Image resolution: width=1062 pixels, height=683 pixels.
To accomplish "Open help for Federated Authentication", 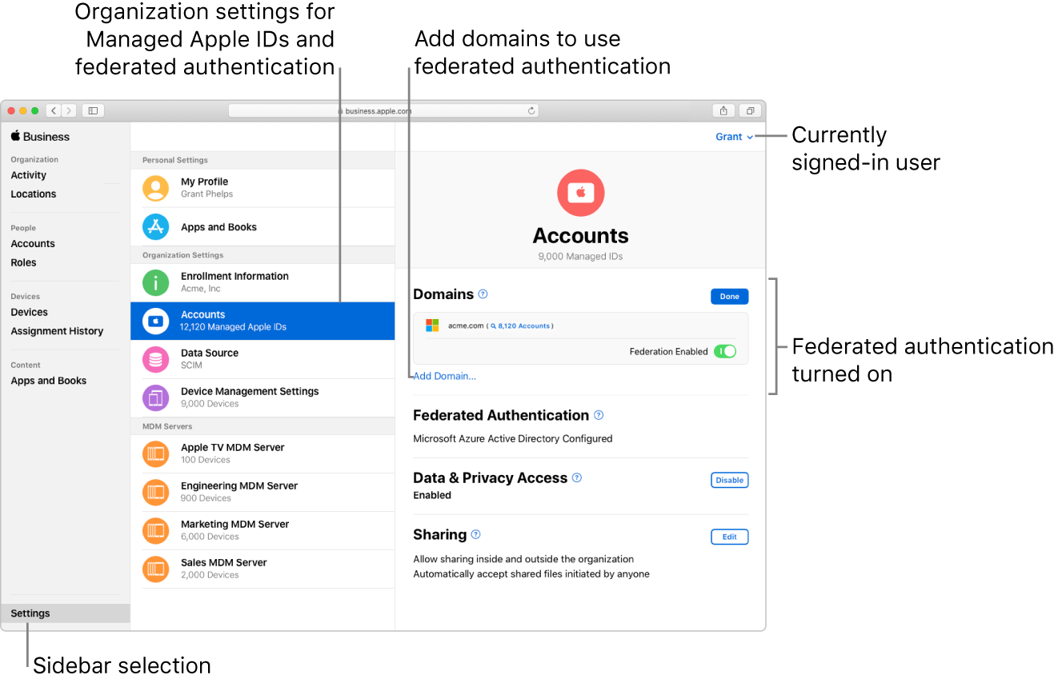I will (599, 415).
